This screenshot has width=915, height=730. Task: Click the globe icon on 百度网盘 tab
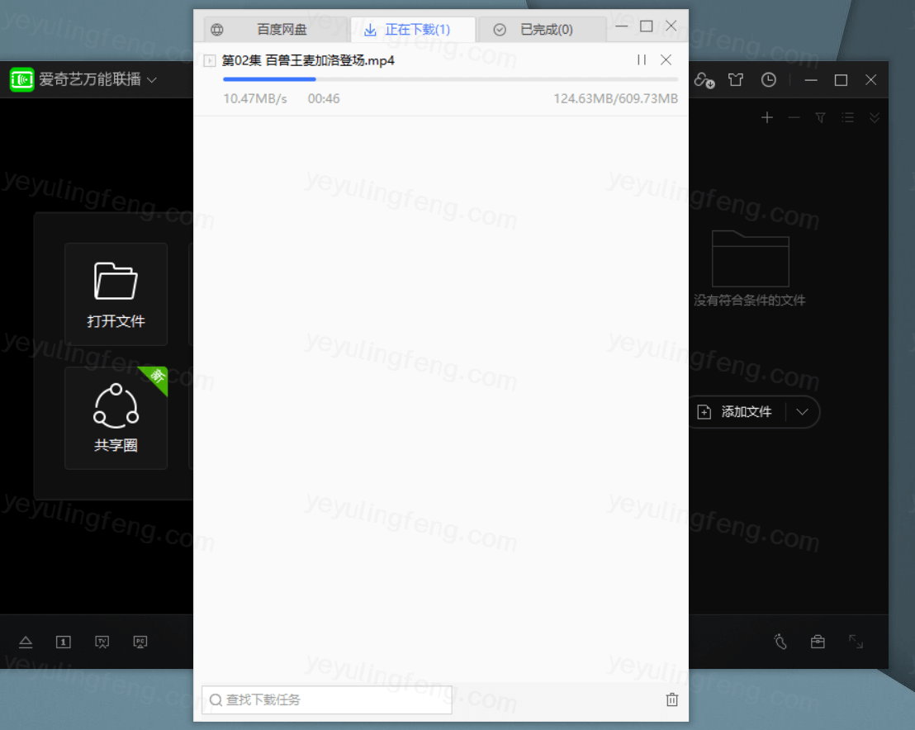tap(217, 30)
